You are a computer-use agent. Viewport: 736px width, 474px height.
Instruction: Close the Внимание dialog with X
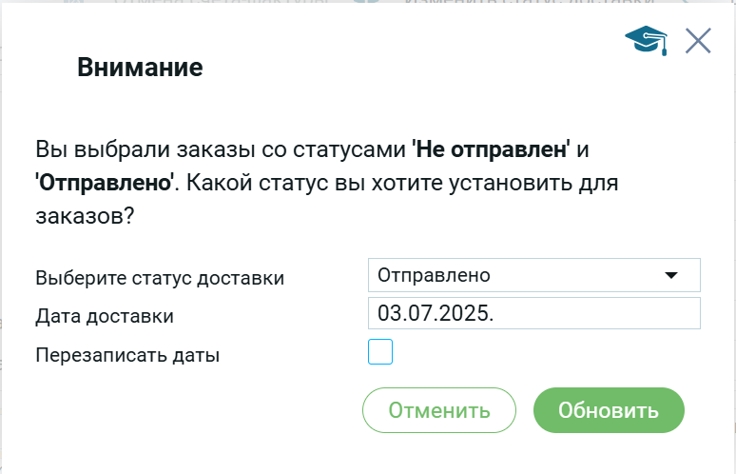698,41
